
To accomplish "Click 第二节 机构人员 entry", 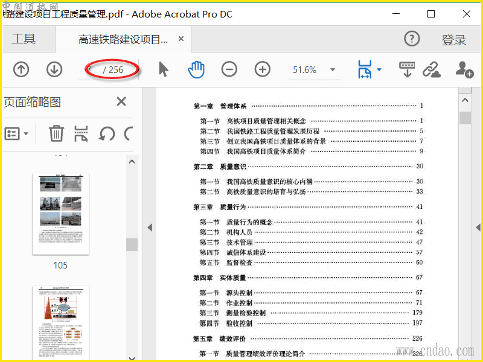I will pos(312,232).
